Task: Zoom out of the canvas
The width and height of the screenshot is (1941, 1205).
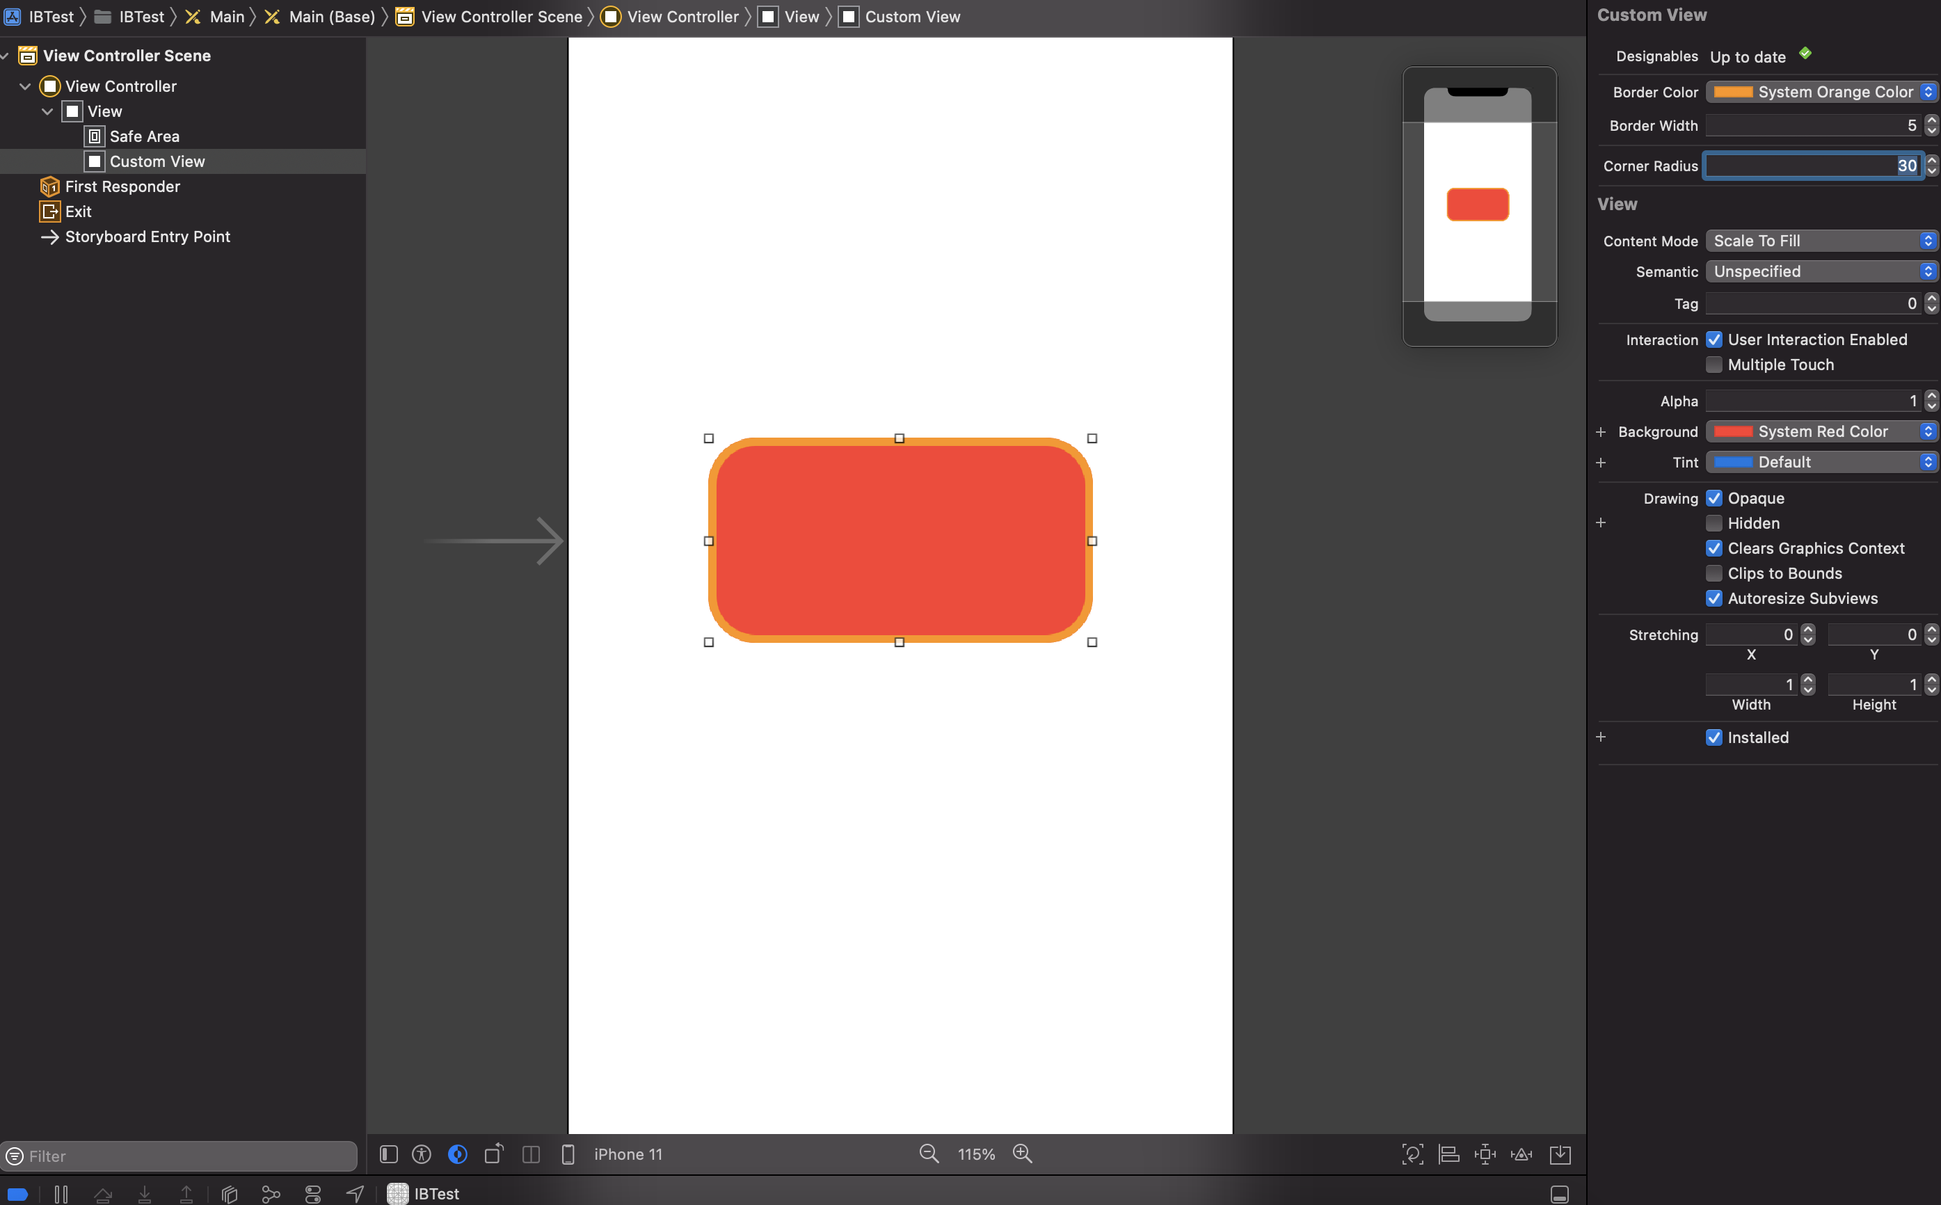Action: [x=929, y=1154]
